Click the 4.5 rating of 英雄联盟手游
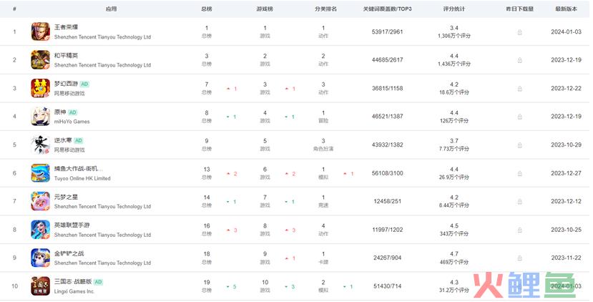This screenshot has width=593, height=302. pyautogui.click(x=454, y=225)
